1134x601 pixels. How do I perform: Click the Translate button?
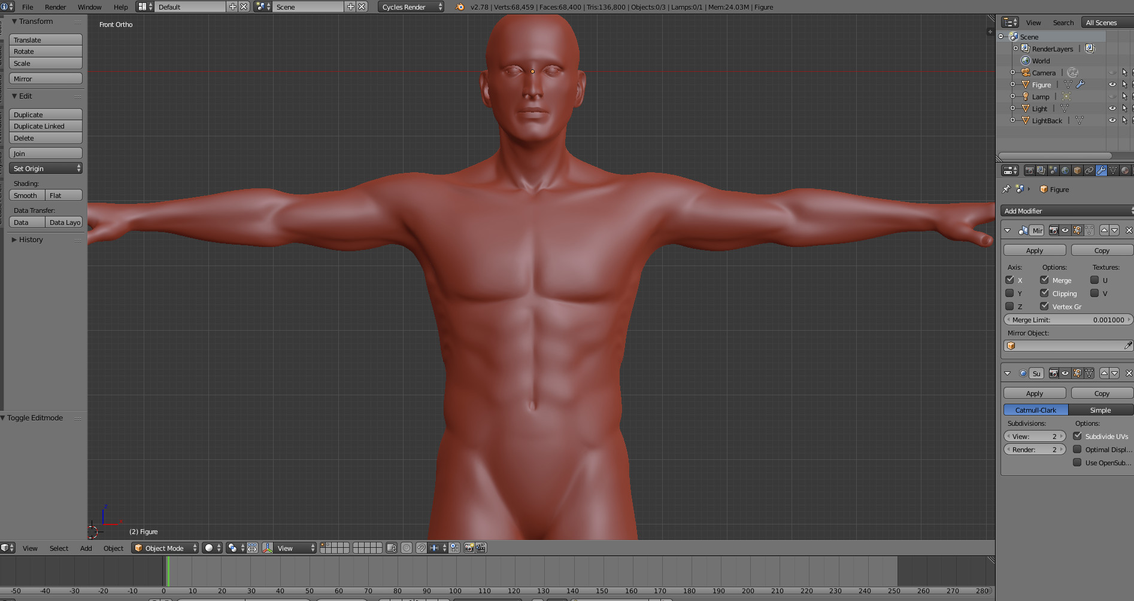pyautogui.click(x=46, y=39)
